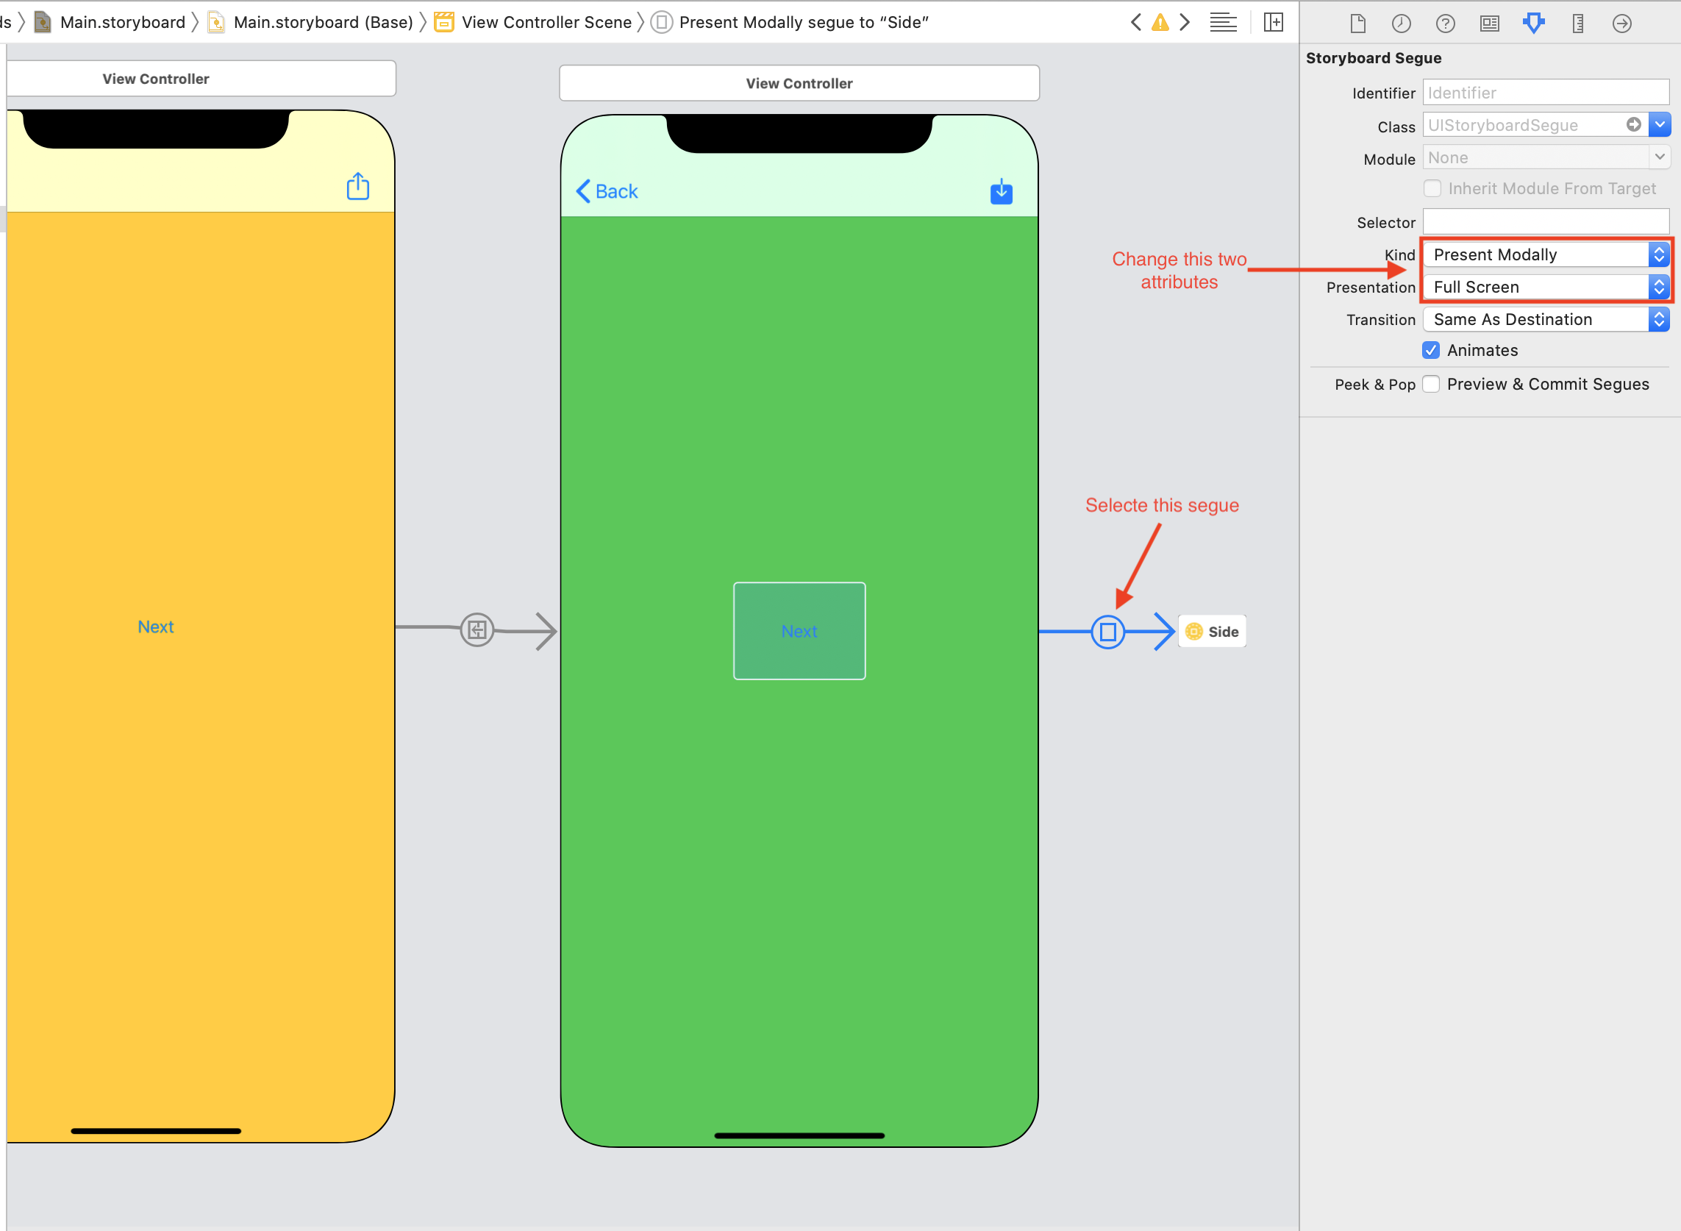Toggle Preview and Commit Segues checkbox
The image size is (1681, 1231).
click(1432, 384)
